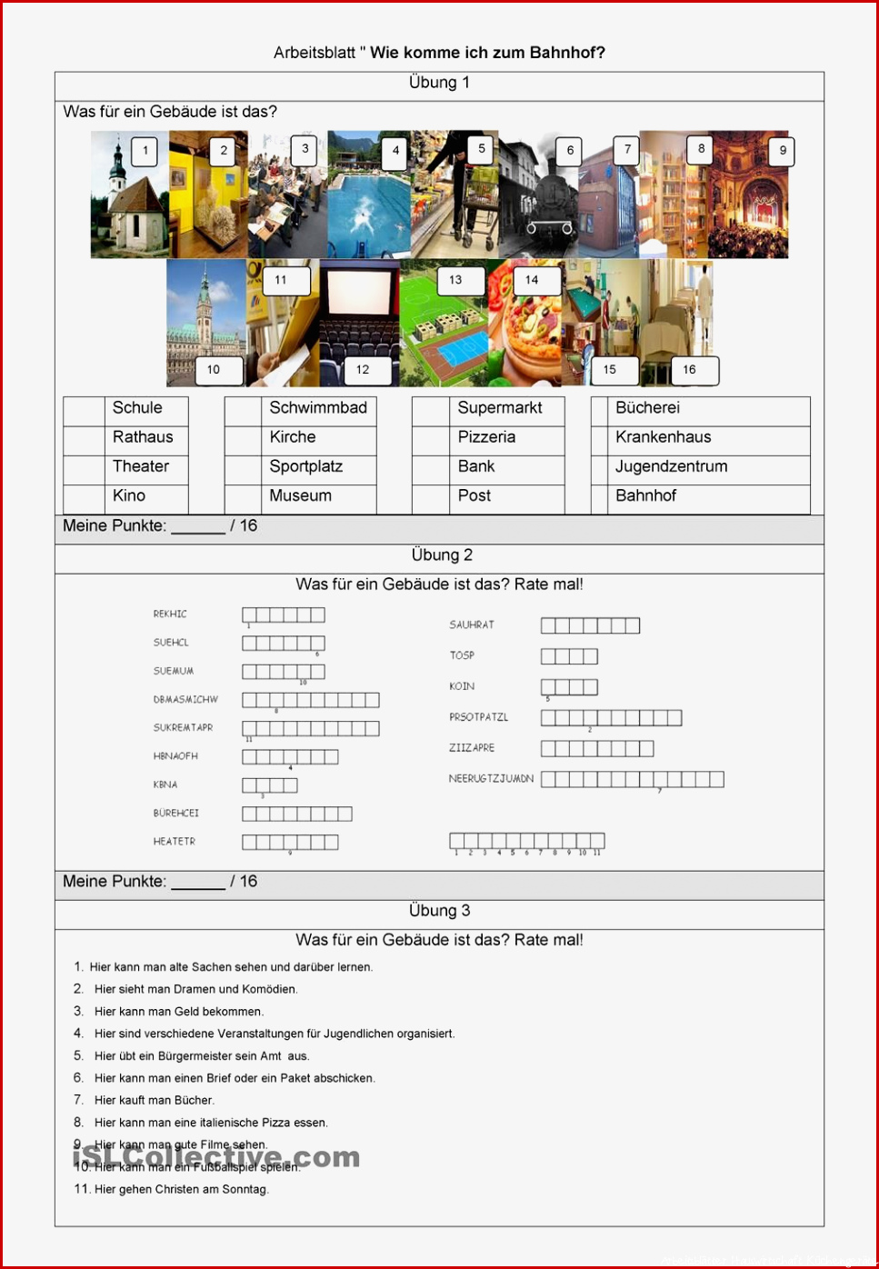Image resolution: width=879 pixels, height=1269 pixels.
Task: Select the cinema screen photo numbered 12
Action: tap(359, 323)
